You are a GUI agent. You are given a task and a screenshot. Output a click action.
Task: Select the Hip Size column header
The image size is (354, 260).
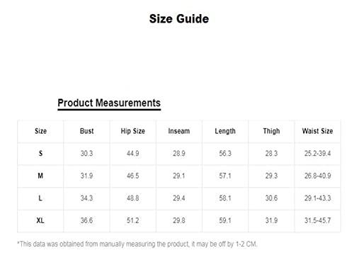tap(133, 131)
